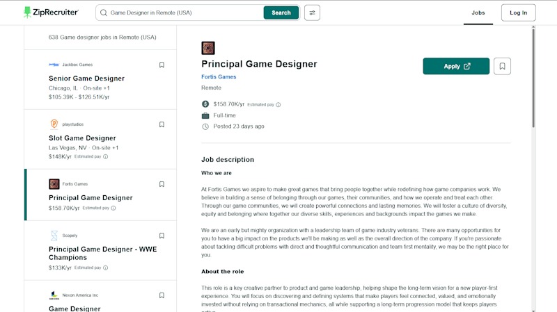Focus the job search input field
The image size is (557, 312).
[185, 13]
